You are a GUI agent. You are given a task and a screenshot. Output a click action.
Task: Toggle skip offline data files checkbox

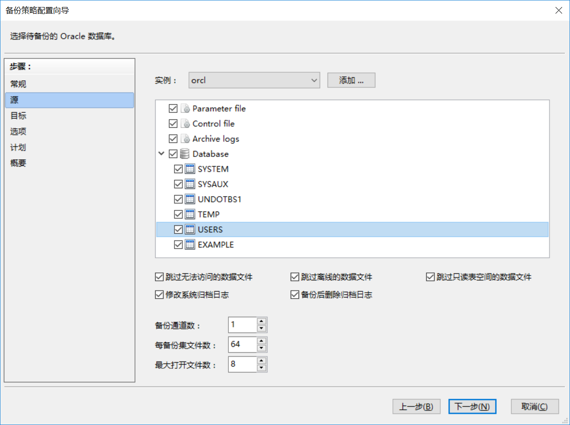point(295,277)
